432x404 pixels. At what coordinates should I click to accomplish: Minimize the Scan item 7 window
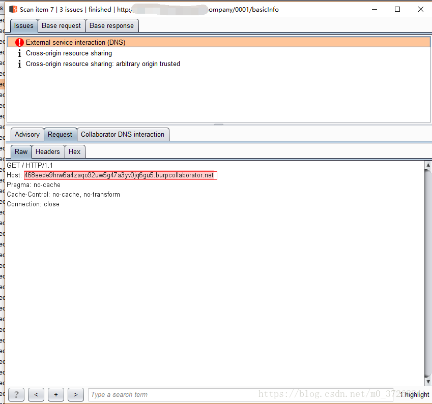pyautogui.click(x=375, y=9)
